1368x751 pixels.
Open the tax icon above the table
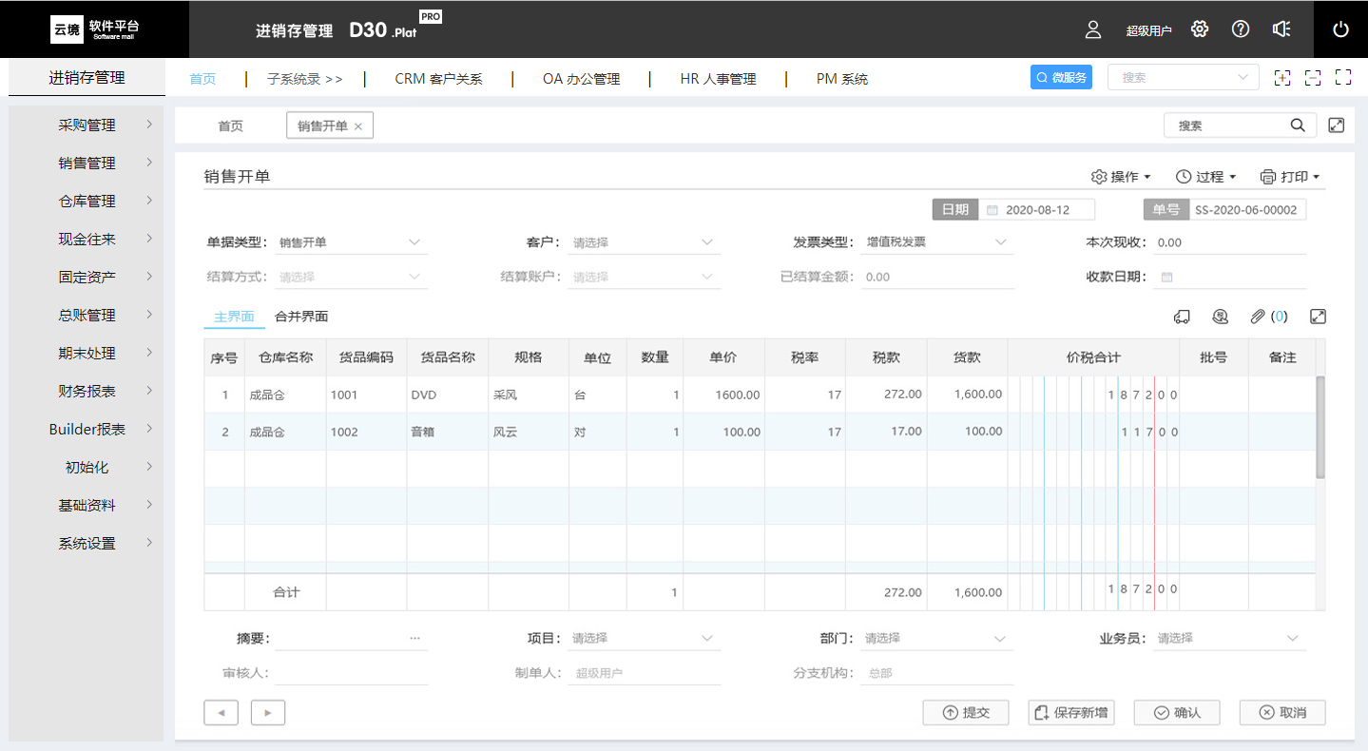coord(1220,317)
